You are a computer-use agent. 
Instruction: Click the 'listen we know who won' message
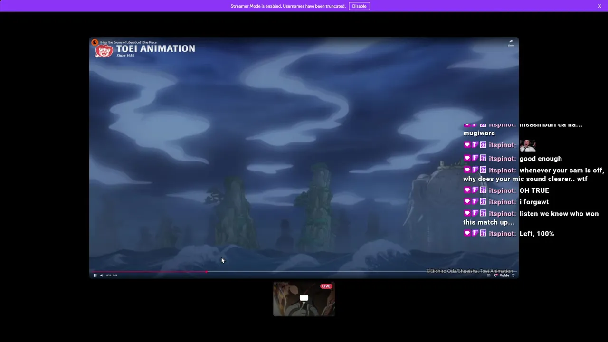click(531, 218)
